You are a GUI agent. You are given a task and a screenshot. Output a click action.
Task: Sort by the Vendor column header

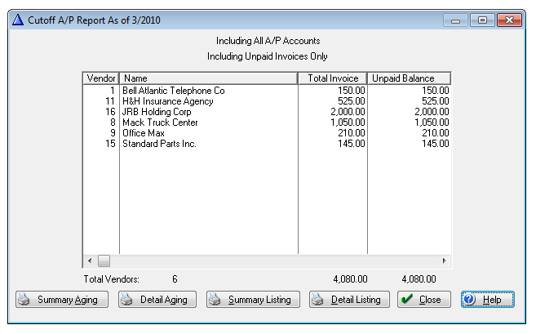100,78
